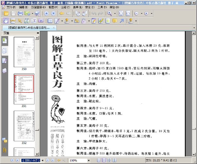Select page thumbnail 352

(24, 126)
